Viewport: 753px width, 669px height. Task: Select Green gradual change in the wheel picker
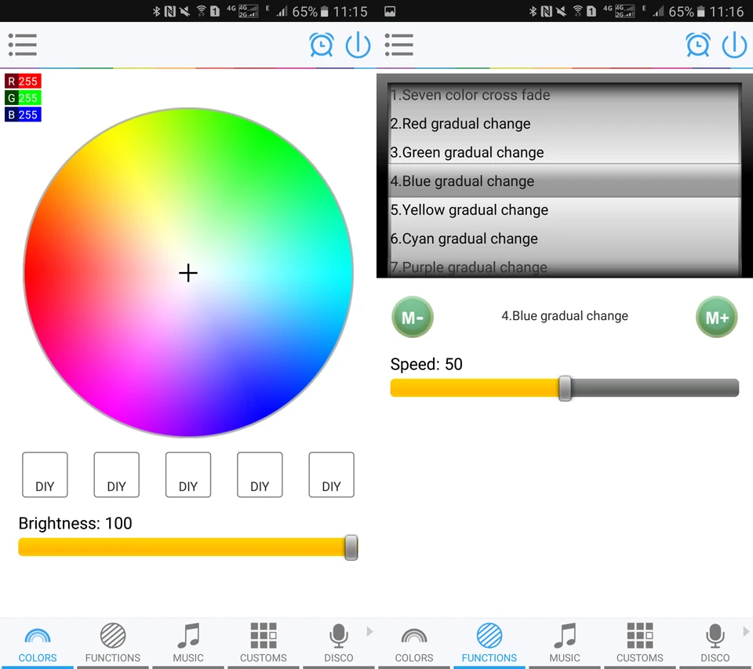[467, 152]
